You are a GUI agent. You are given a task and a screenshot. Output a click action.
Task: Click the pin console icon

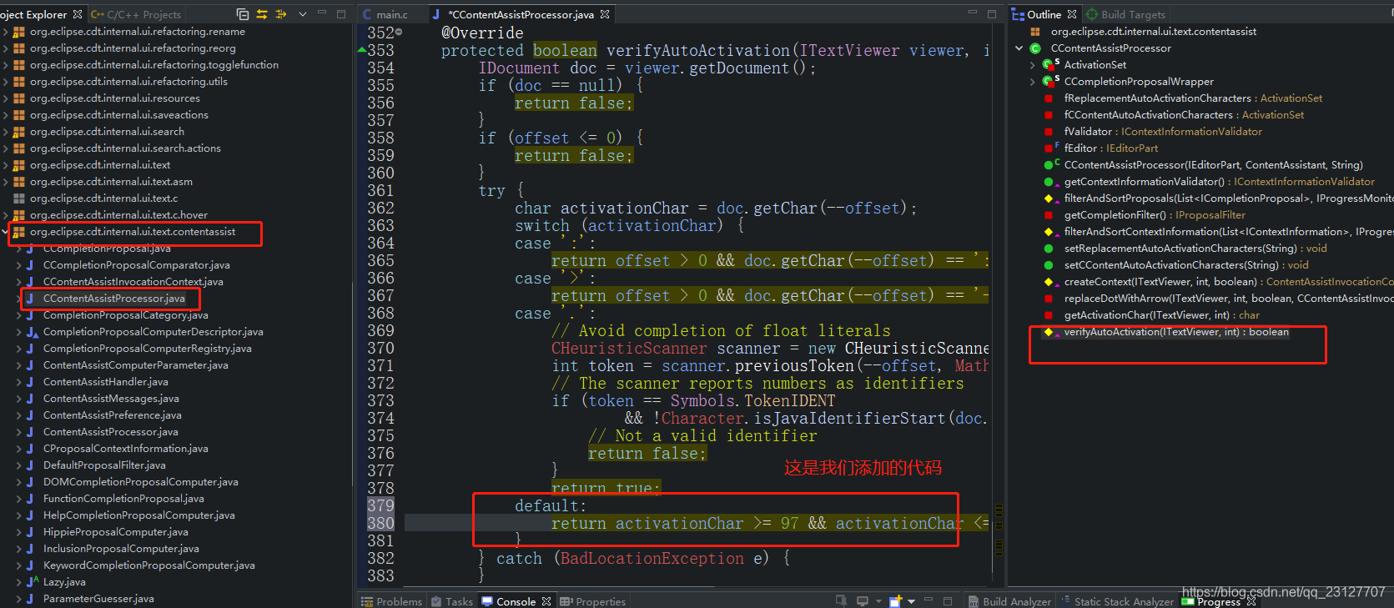(x=841, y=600)
